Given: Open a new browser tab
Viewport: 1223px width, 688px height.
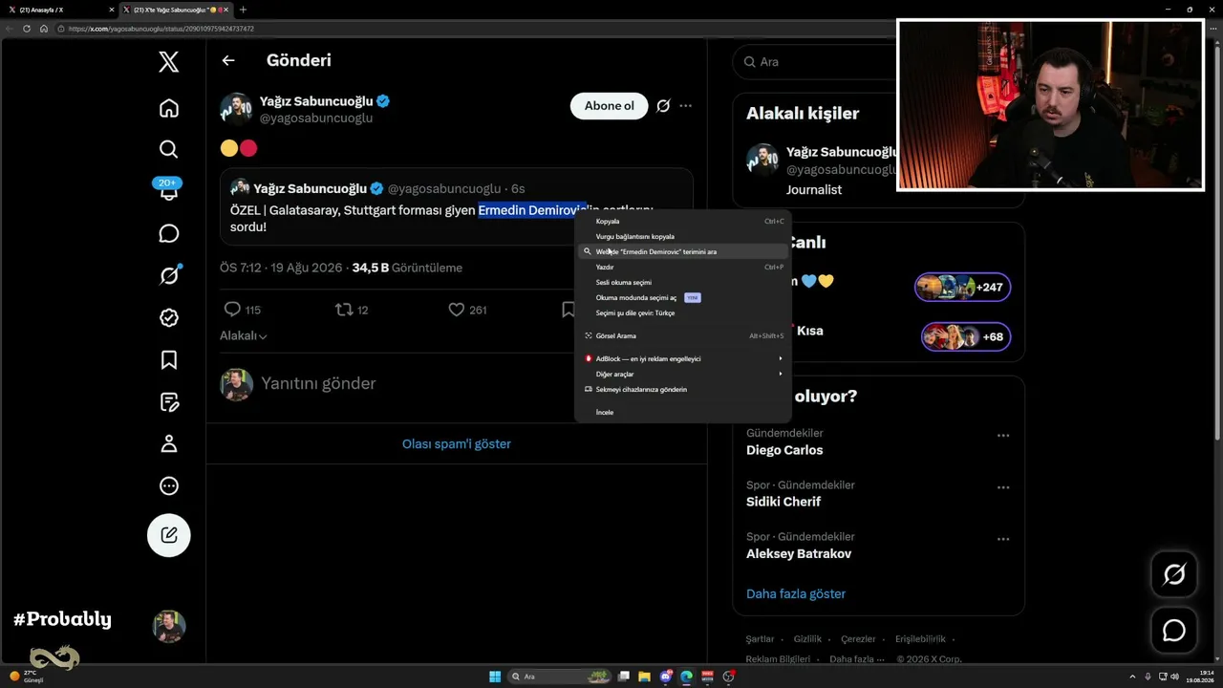Looking at the screenshot, I should [x=243, y=10].
